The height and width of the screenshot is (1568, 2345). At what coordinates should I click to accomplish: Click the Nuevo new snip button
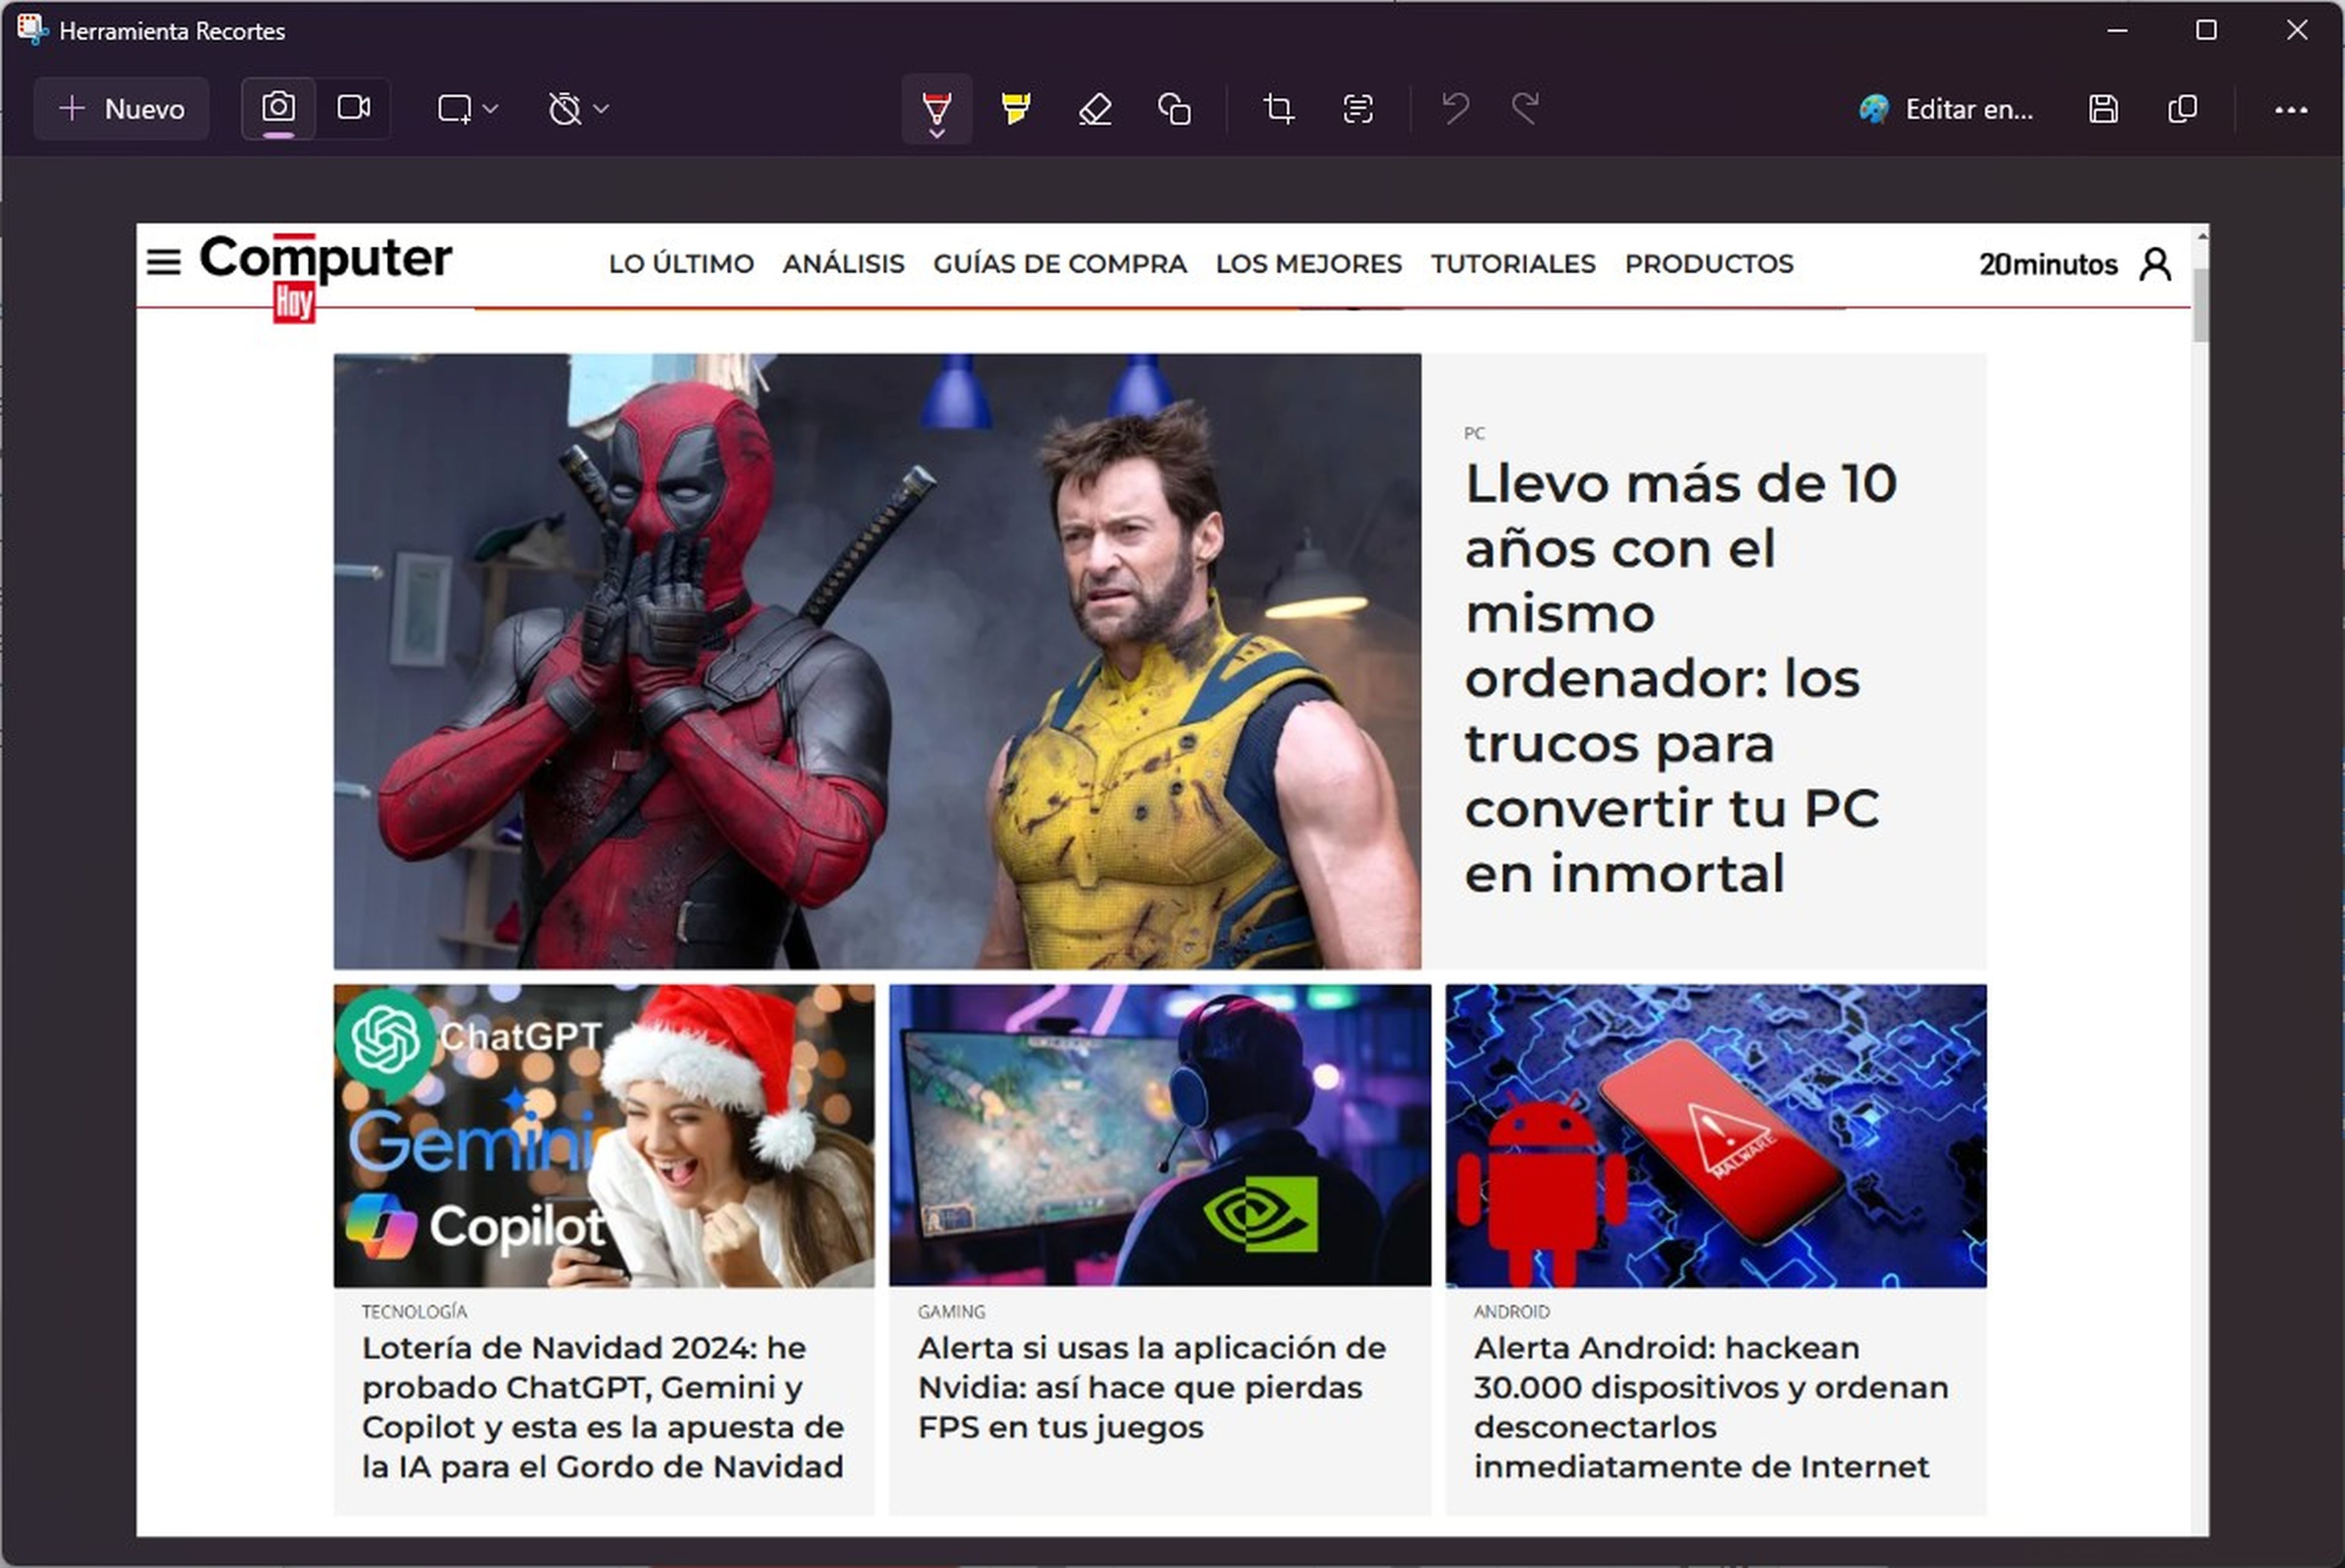pyautogui.click(x=121, y=108)
